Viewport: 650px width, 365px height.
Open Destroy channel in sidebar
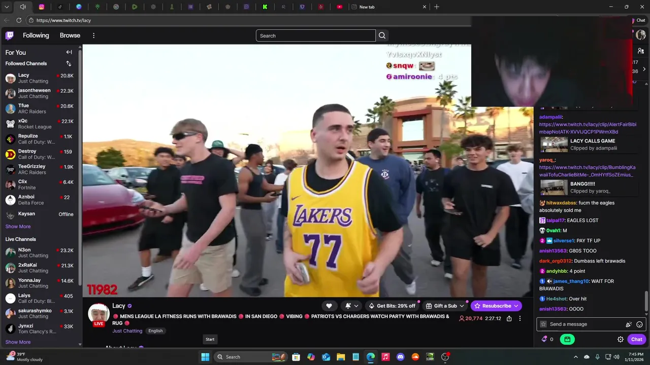[x=40, y=154]
